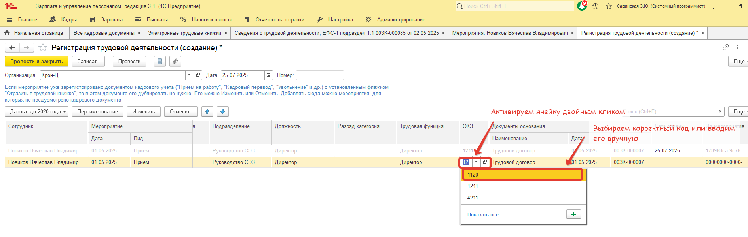Open the Данные до 2020 года dropdown
Screen dimensions: 748x237
pyautogui.click(x=36, y=111)
